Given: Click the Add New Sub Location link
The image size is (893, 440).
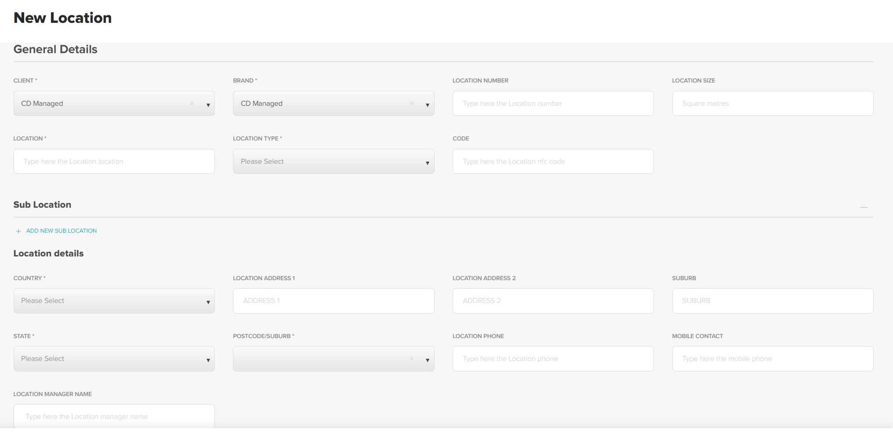Looking at the screenshot, I should [61, 231].
